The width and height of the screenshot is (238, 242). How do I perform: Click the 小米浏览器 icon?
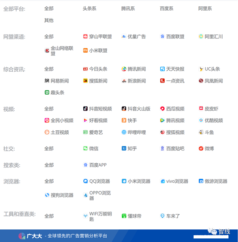(x=124, y=181)
